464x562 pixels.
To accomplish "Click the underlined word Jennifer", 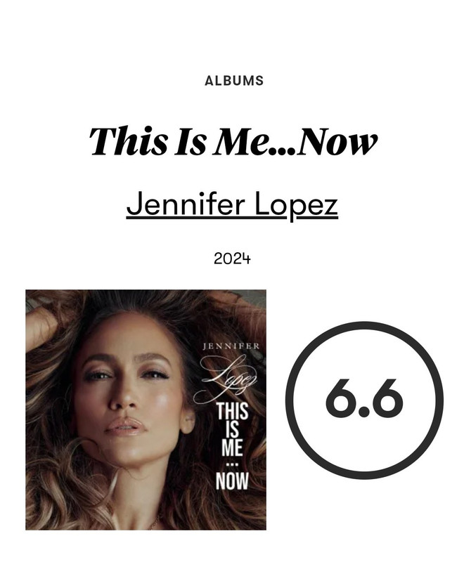I will (186, 204).
